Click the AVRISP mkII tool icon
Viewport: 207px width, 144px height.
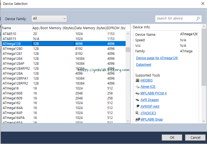click(137, 106)
